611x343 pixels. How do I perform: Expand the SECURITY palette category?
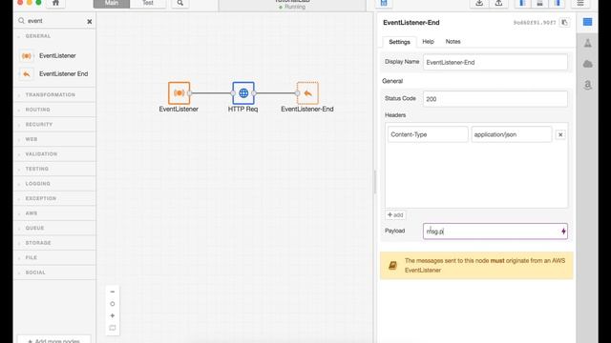tap(39, 125)
